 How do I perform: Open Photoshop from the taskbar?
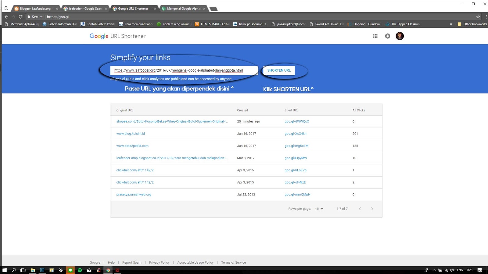(41, 270)
